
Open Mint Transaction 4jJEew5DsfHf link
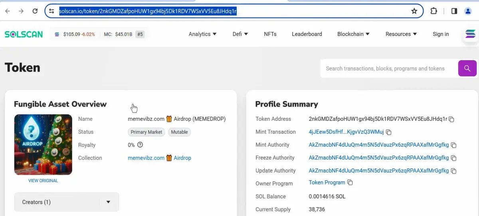[346, 132]
